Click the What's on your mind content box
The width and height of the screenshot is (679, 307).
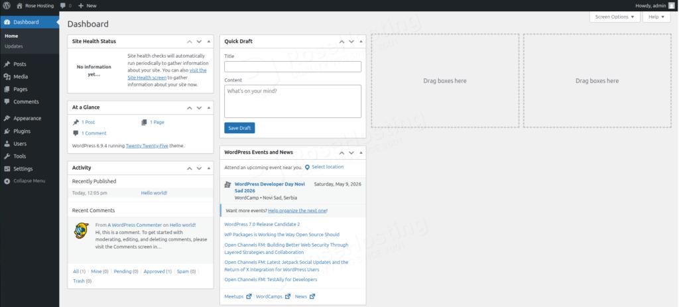(292, 101)
